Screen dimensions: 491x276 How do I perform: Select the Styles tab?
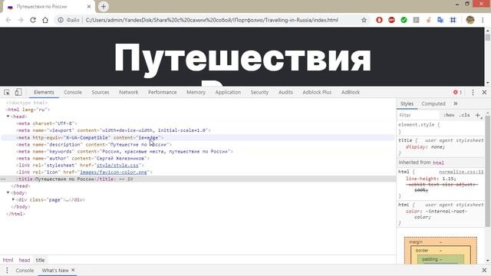(x=407, y=103)
